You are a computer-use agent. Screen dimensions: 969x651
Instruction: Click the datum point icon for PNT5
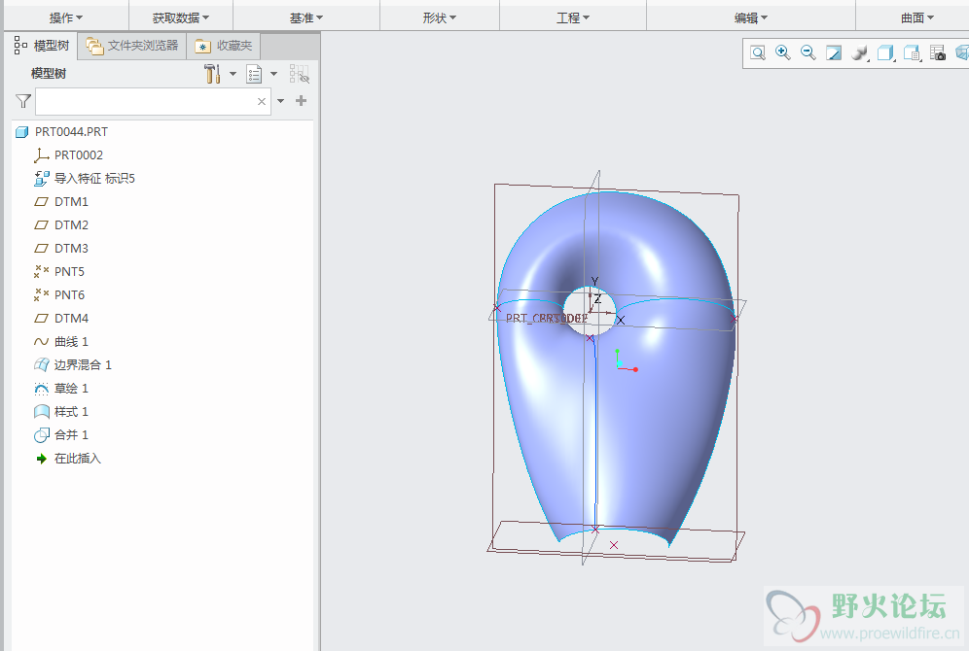point(42,271)
